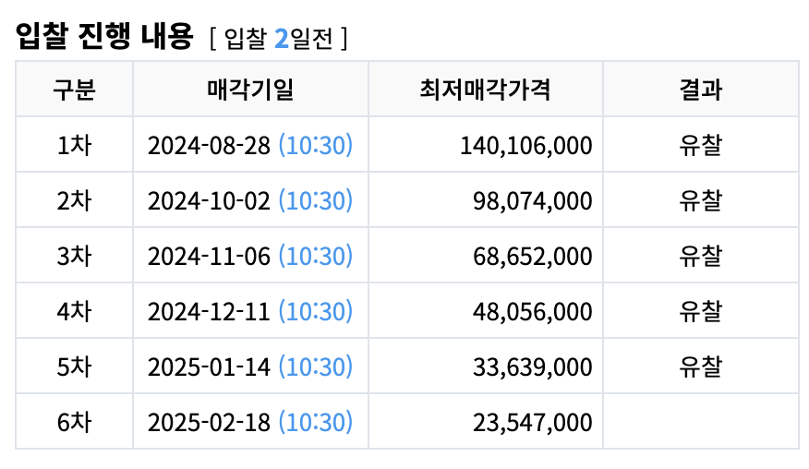Click the 매각기일 column header
Image resolution: width=809 pixels, height=469 pixels.
[x=250, y=90]
